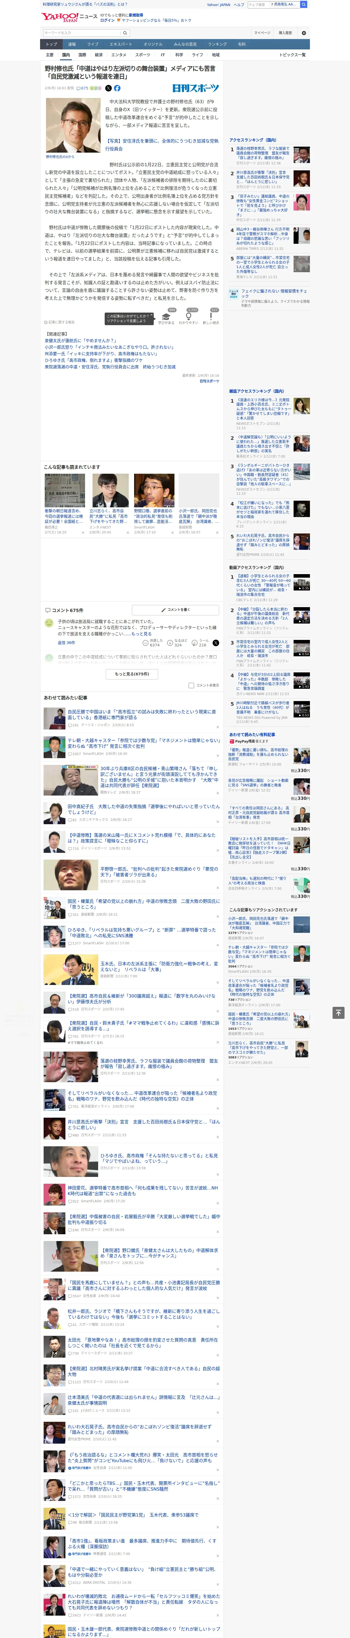Screen dimensions: 350x1638
Task: Share the top comment on X
Action: [215, 643]
